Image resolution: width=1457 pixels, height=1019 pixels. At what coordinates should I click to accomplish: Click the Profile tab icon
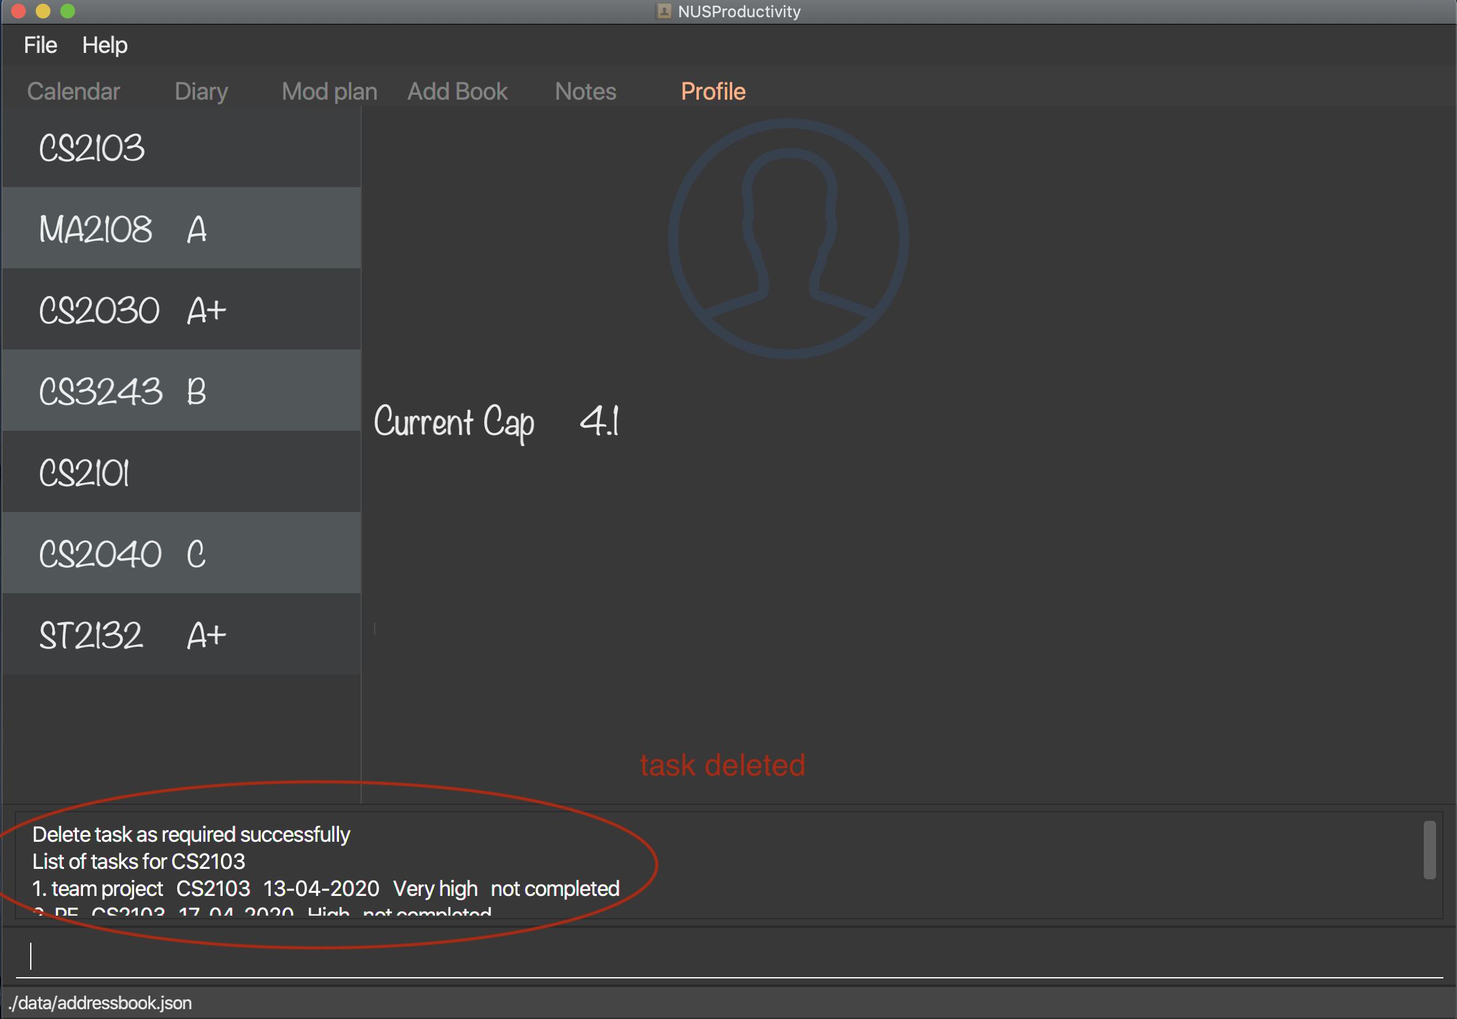point(712,92)
